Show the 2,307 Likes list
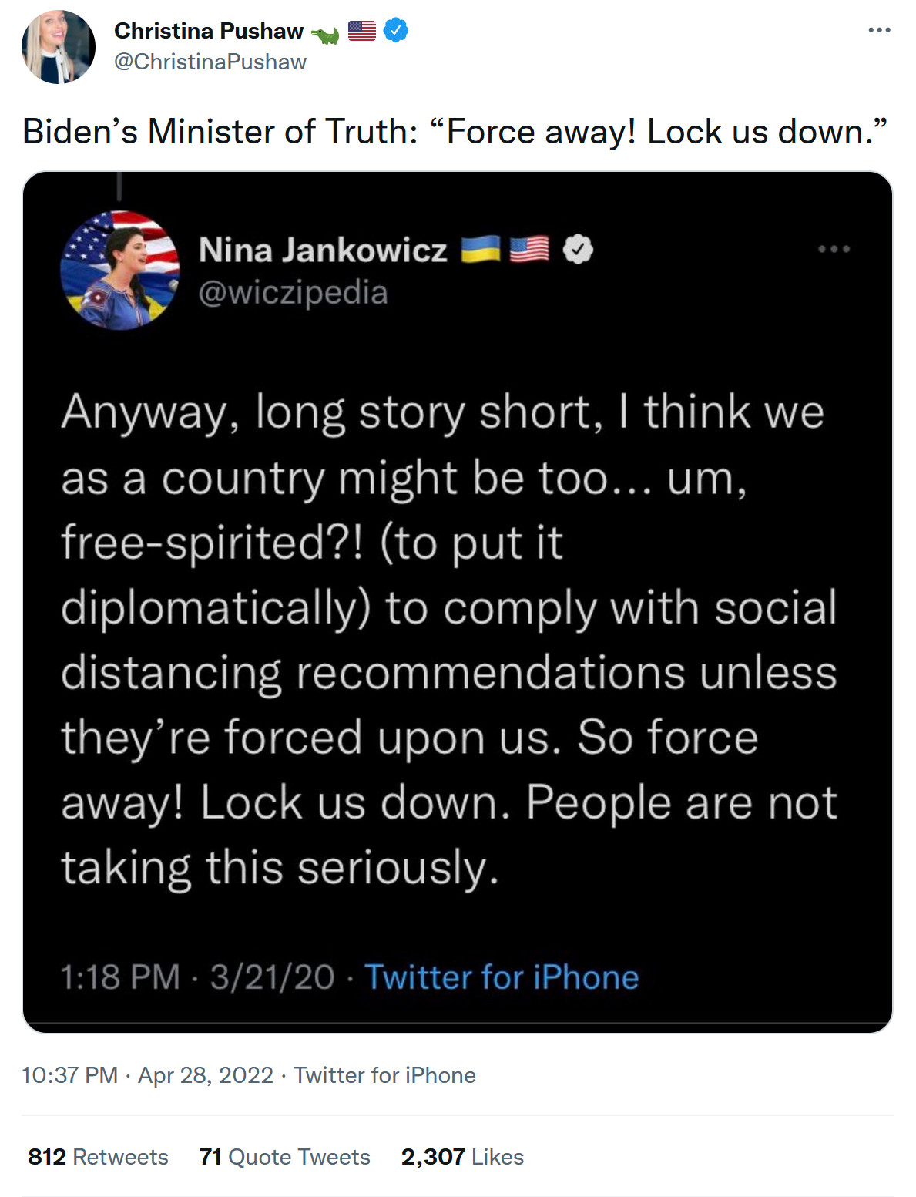 coord(462,1157)
